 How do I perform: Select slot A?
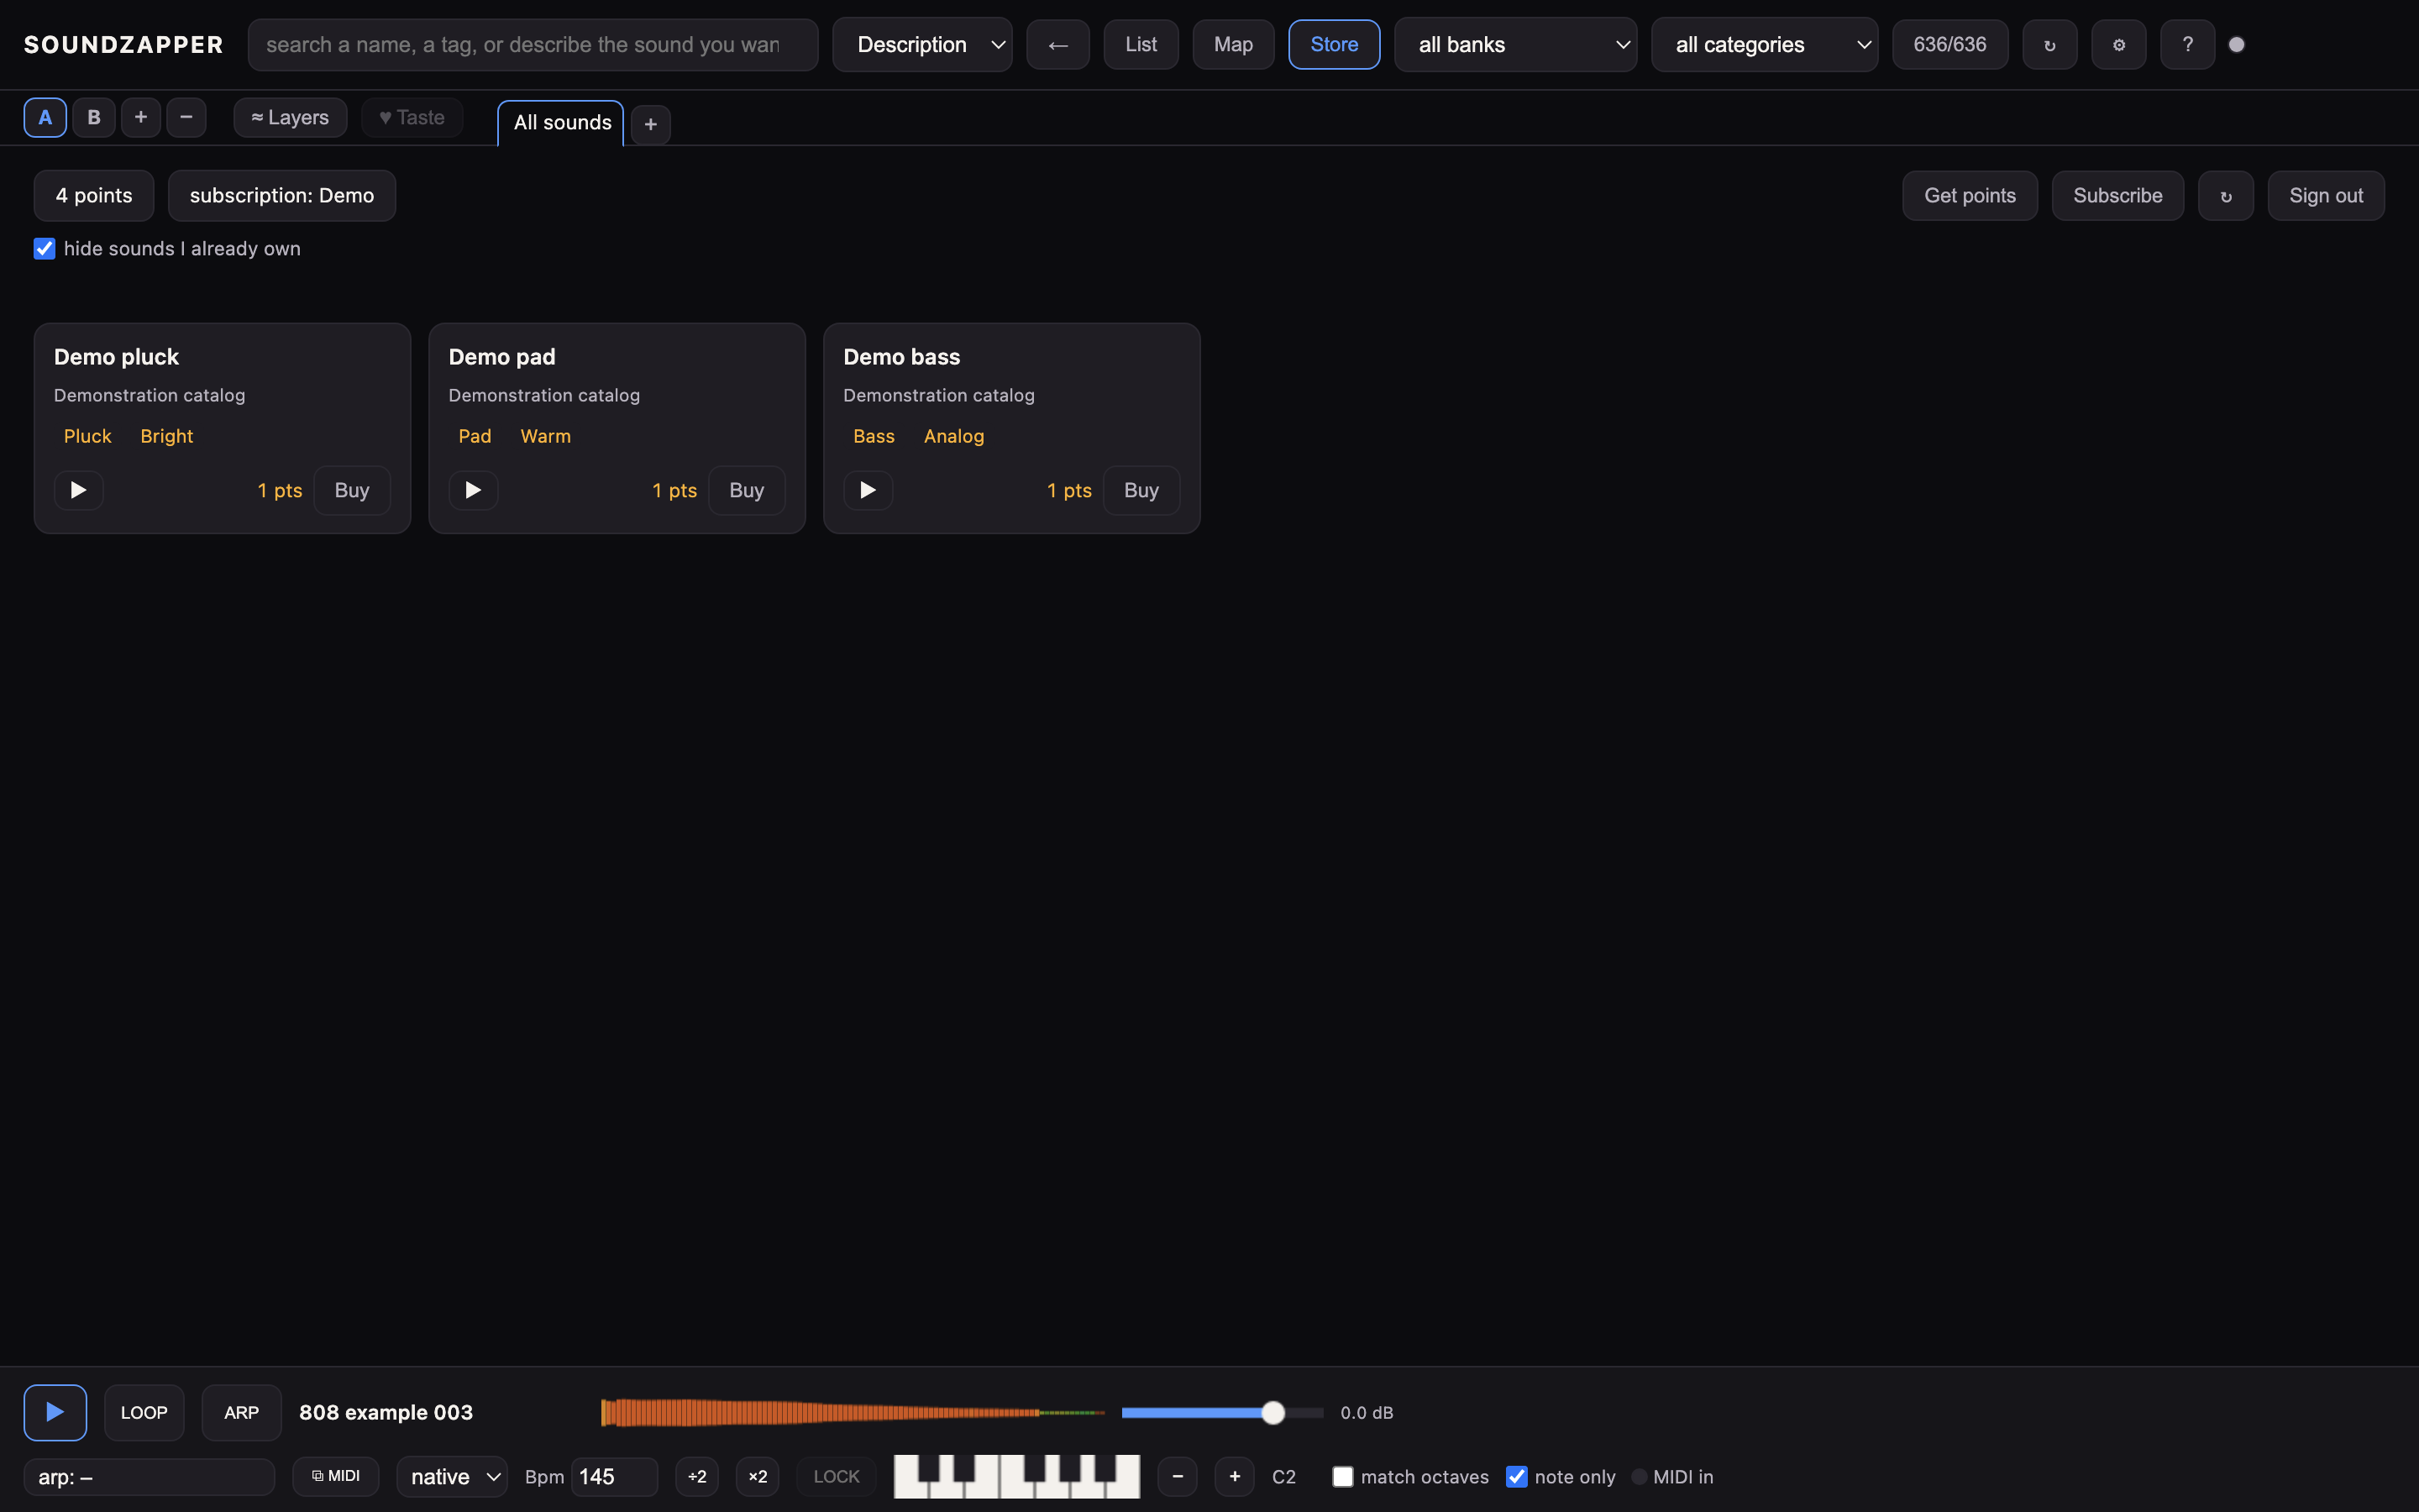tap(45, 117)
